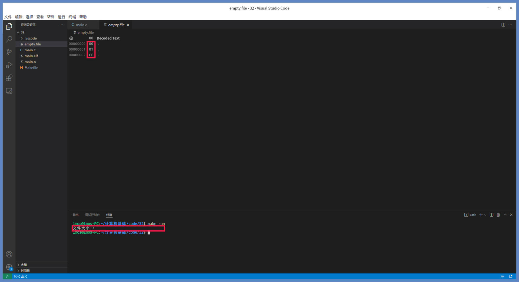Screen dimensions: 519x282
Task: Open the Extensions view
Action: (x=9, y=78)
